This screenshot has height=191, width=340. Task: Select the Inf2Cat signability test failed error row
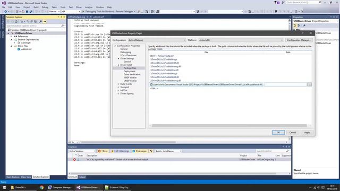(179, 159)
